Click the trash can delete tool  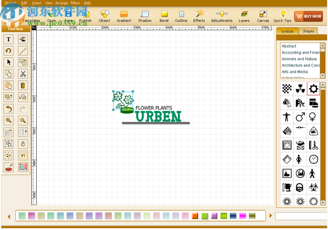click(23, 85)
